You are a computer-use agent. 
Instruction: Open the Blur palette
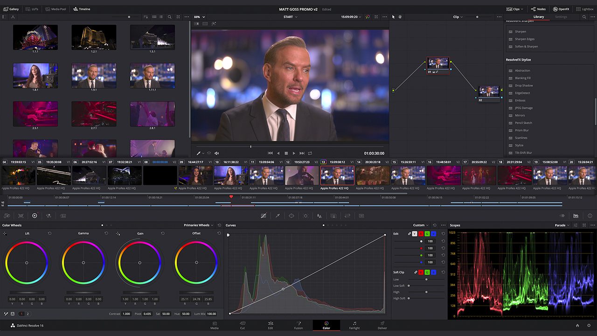coord(319,216)
